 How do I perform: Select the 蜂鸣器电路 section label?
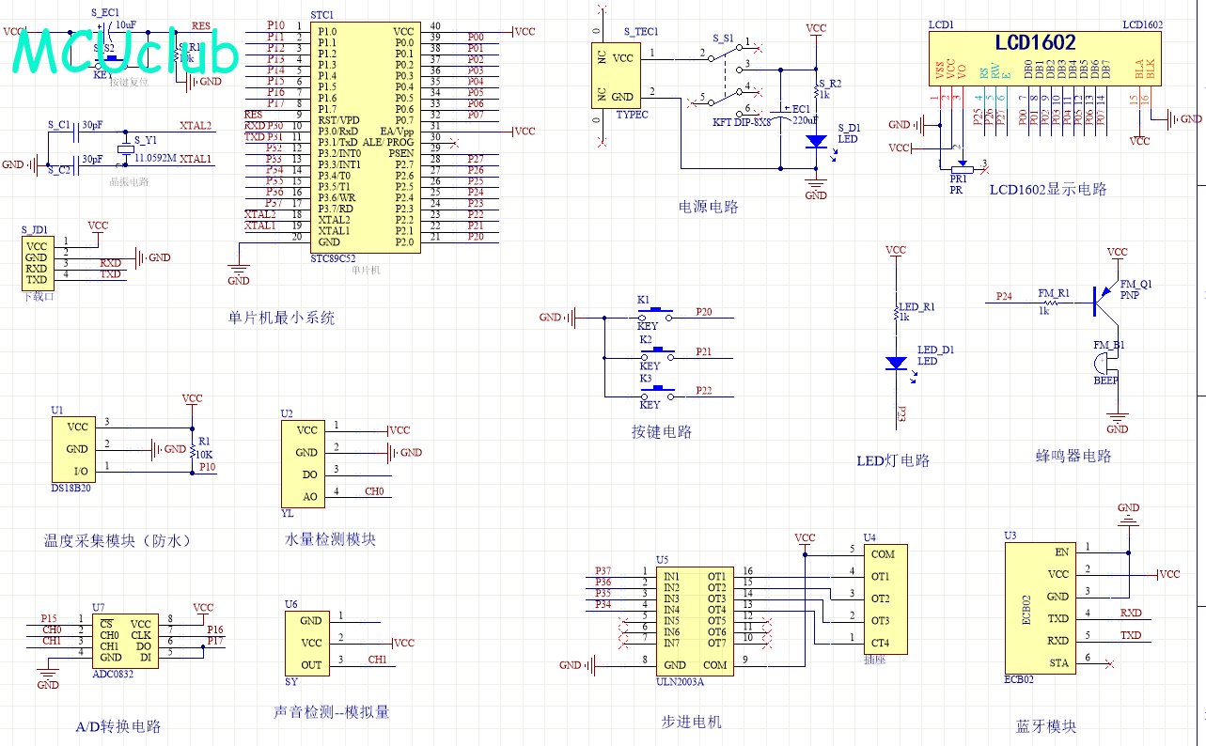click(1073, 456)
